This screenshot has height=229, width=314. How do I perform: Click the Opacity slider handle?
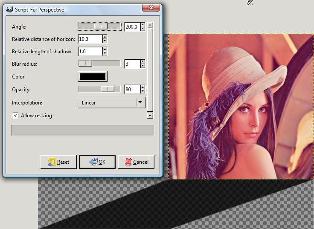click(108, 89)
